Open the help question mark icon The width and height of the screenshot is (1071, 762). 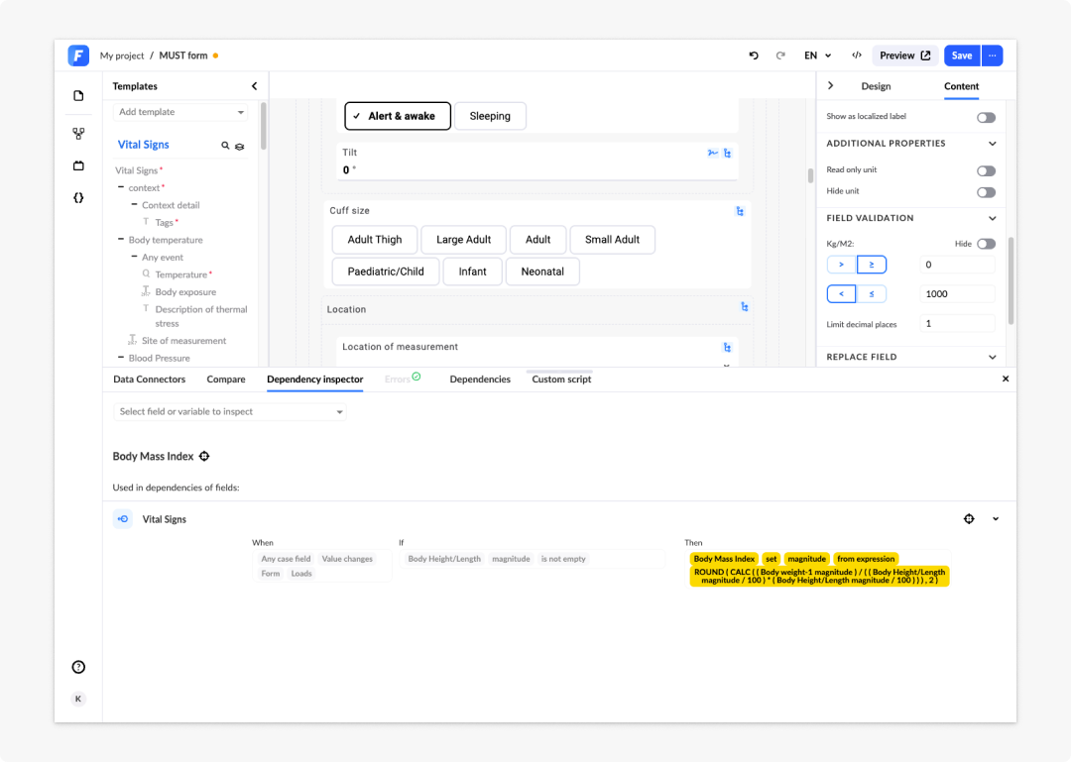(x=78, y=667)
